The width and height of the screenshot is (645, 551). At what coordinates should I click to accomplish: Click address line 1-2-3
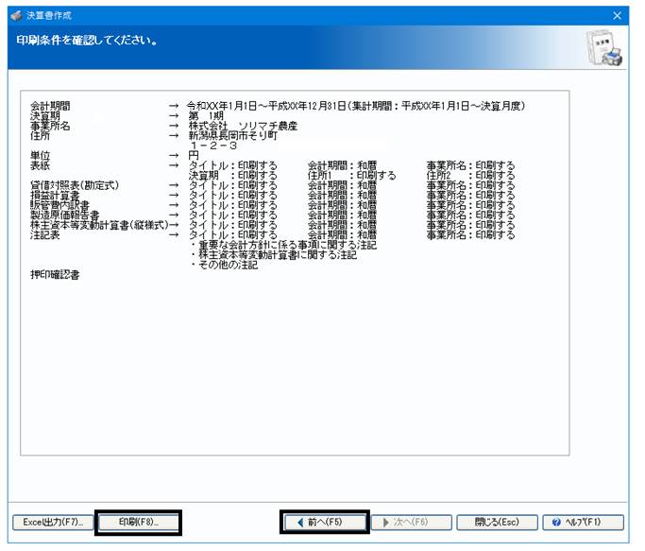pos(214,146)
